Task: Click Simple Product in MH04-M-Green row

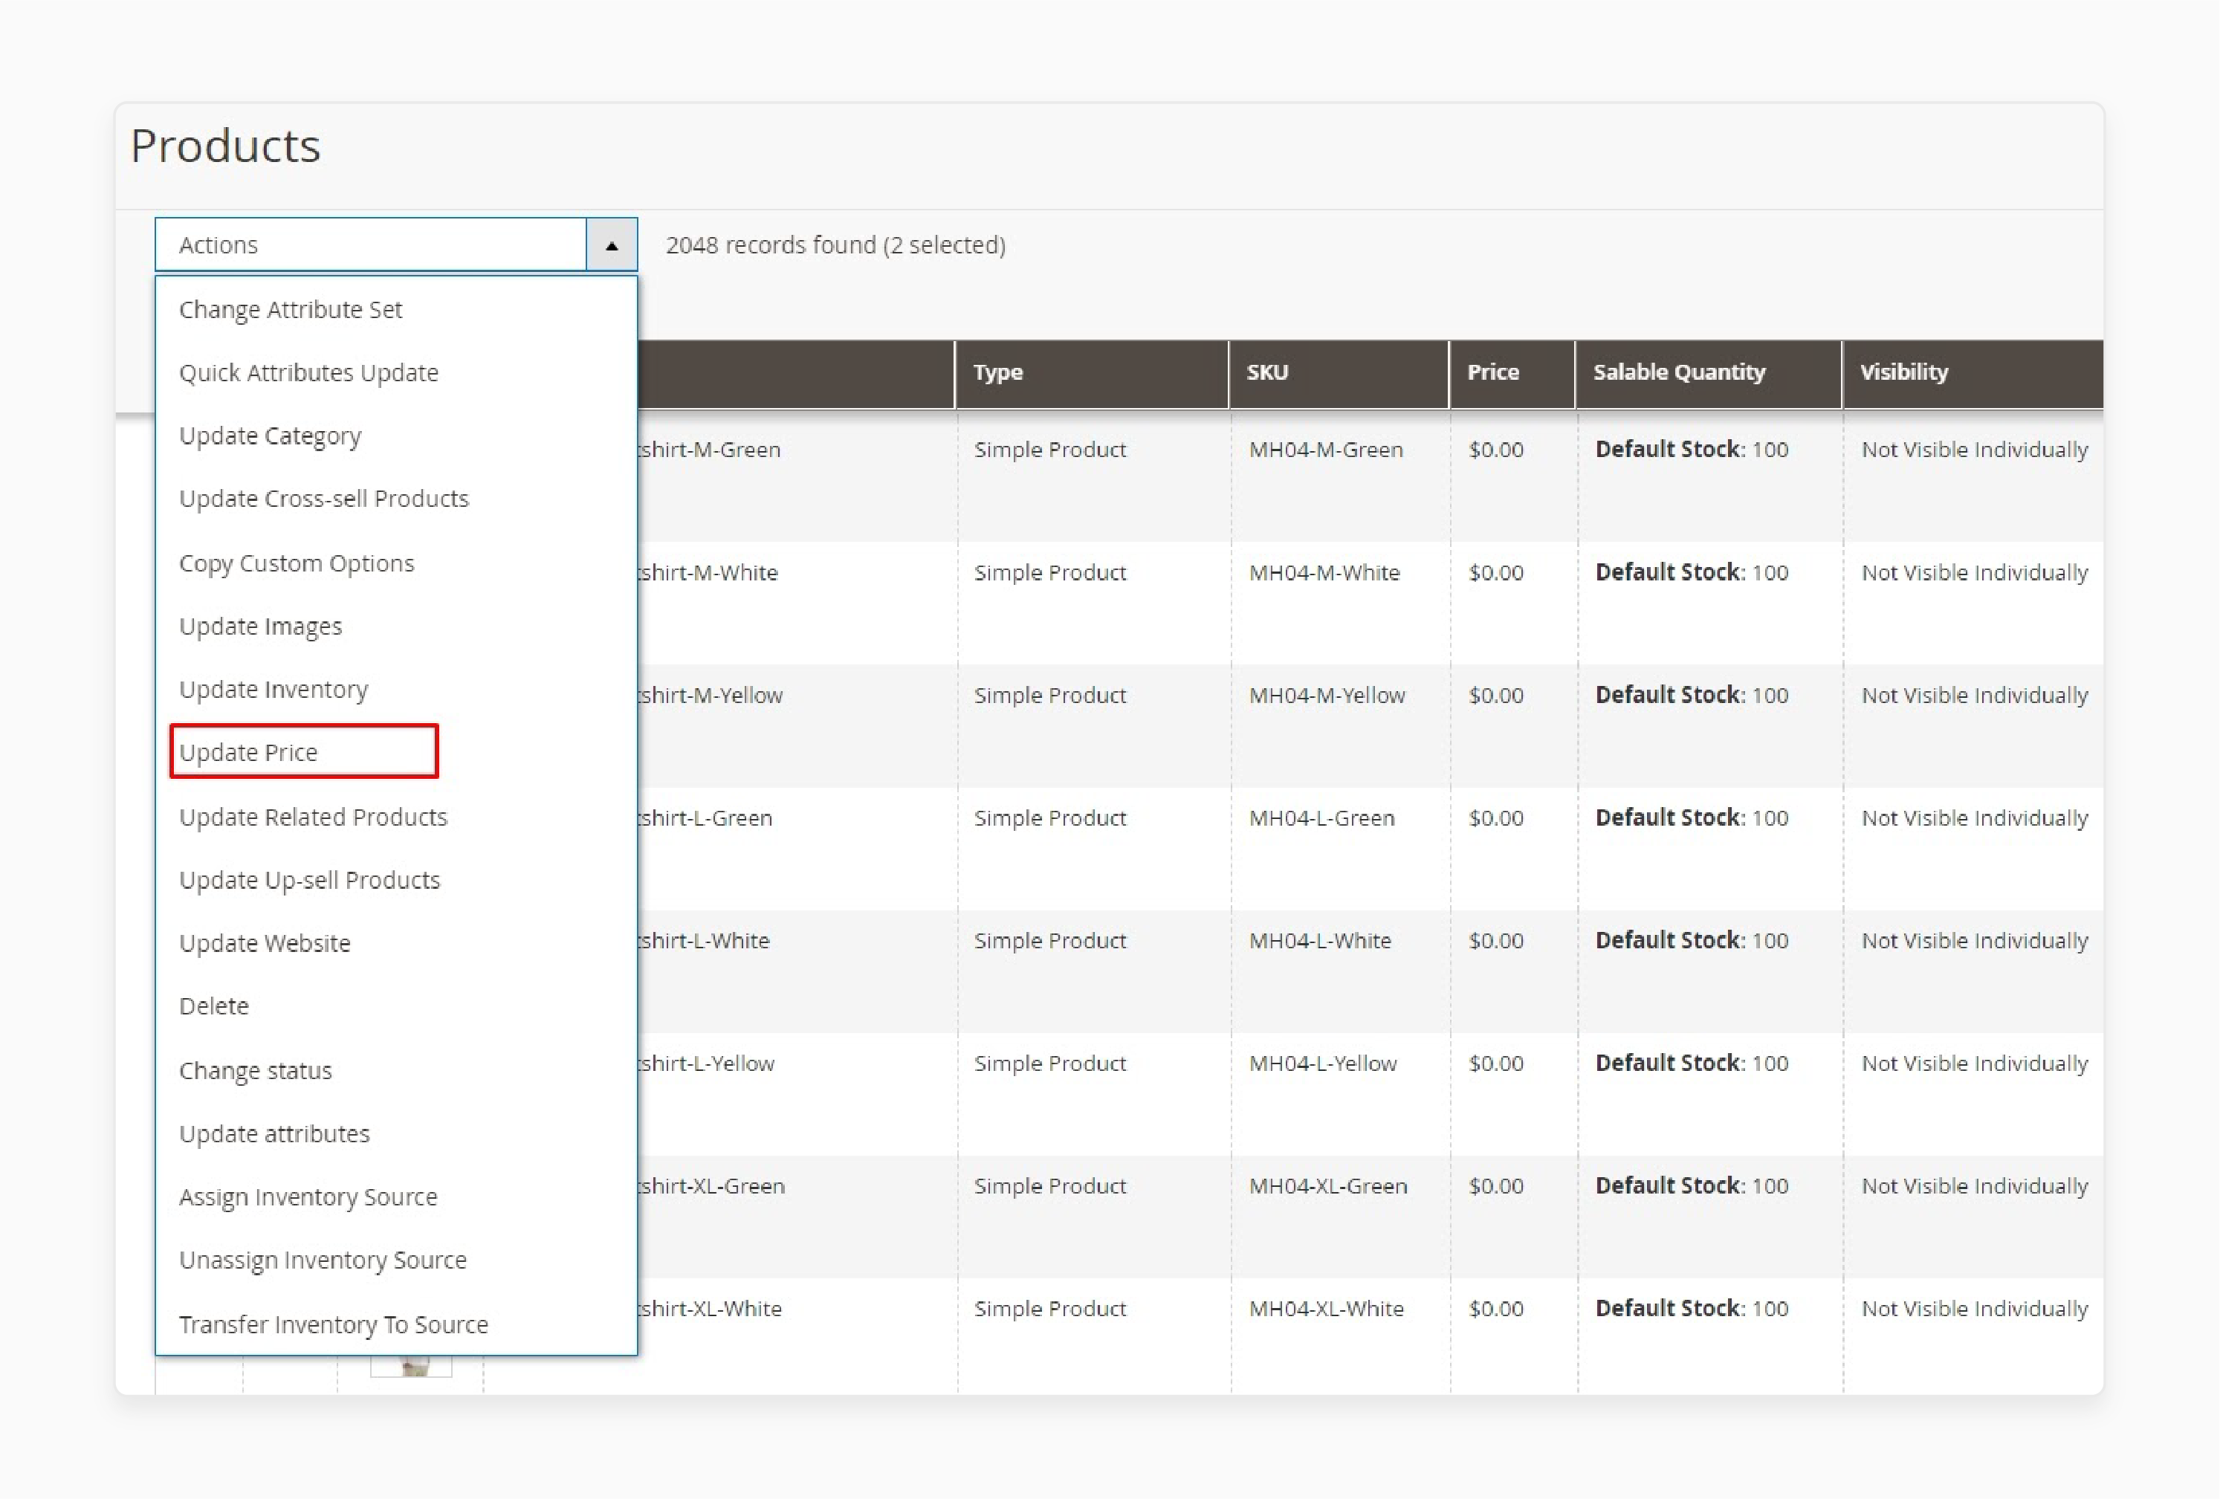Action: 1050,449
